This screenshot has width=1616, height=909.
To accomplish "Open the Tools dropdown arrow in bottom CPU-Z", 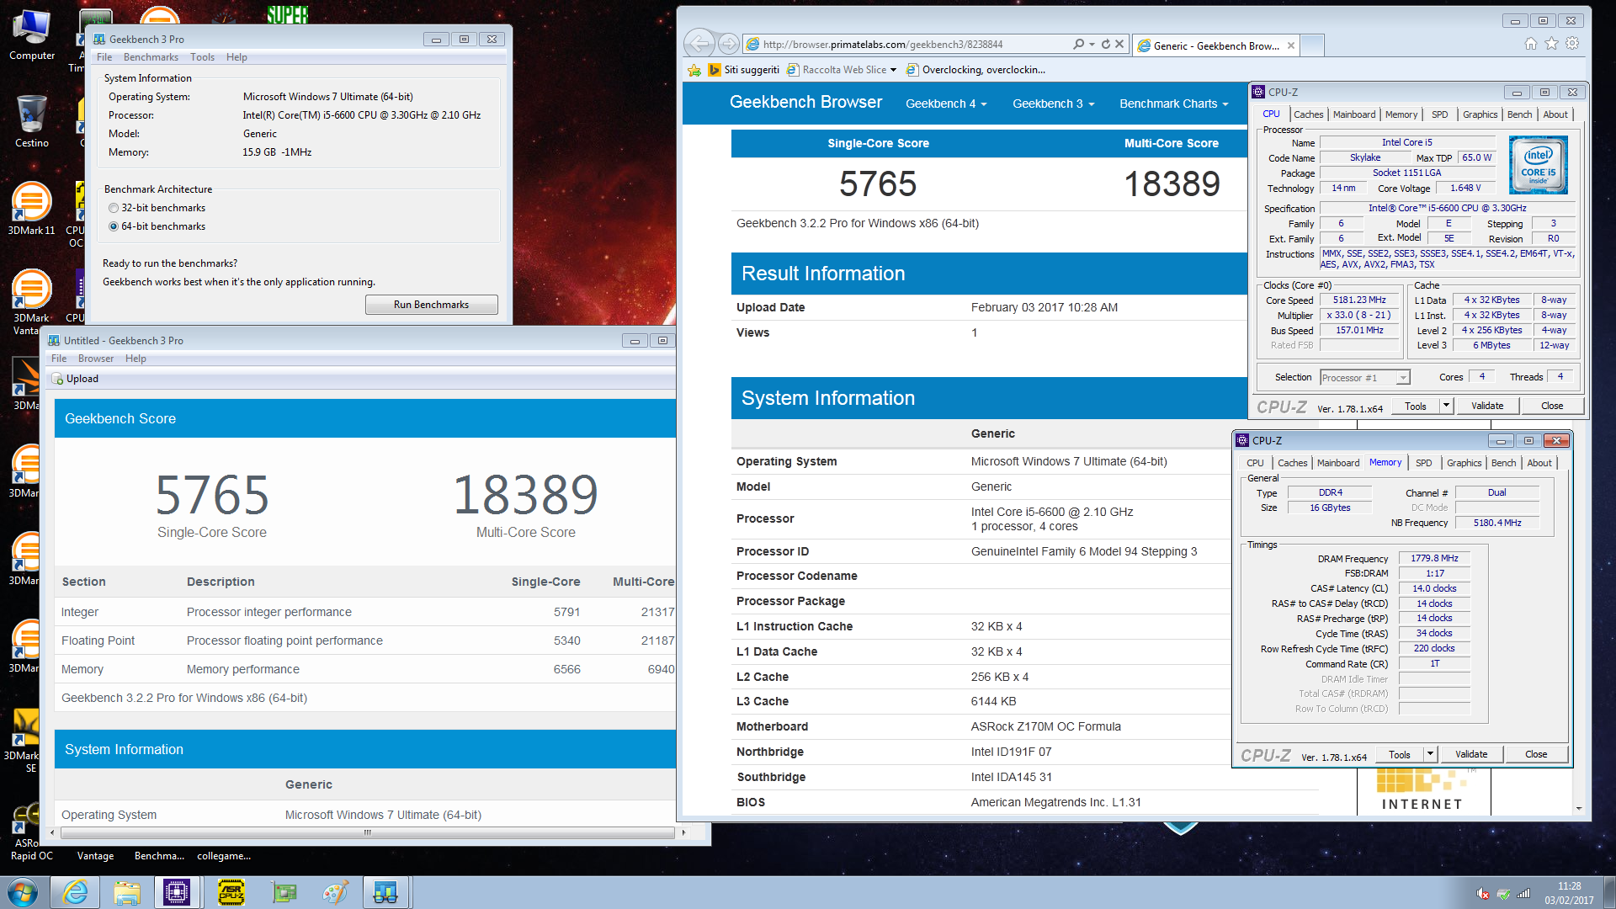I will pyautogui.click(x=1430, y=754).
